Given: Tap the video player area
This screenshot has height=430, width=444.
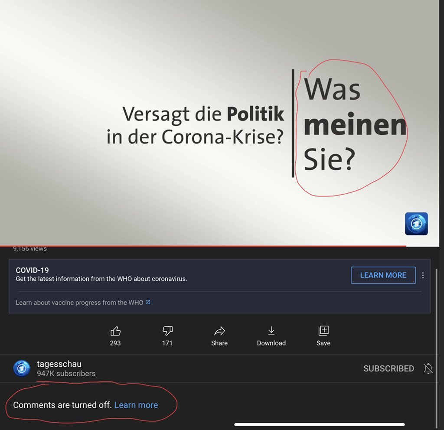Looking at the screenshot, I should 219,123.
